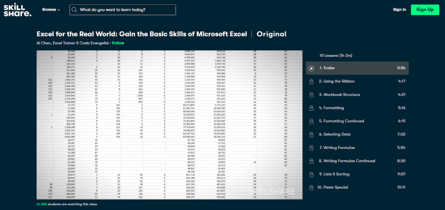Click the Sign In link

coord(399,10)
